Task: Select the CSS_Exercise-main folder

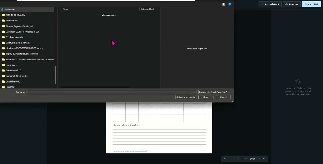Action: (14, 37)
